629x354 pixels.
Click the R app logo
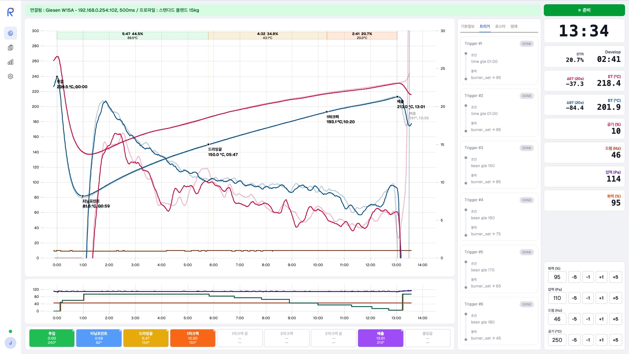10,12
